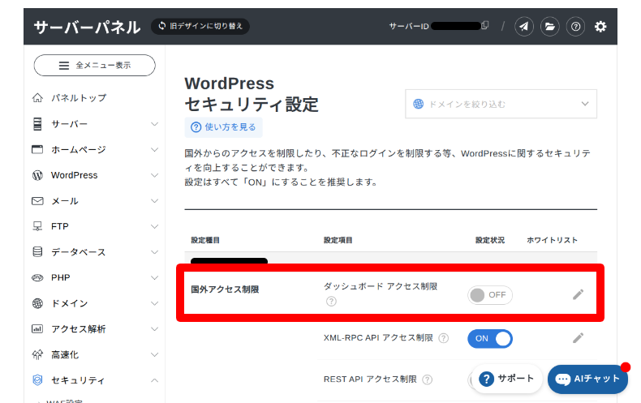641x403 pixels.
Task: Click the hamburger icon in 全メニュー表示
Action: 64,66
